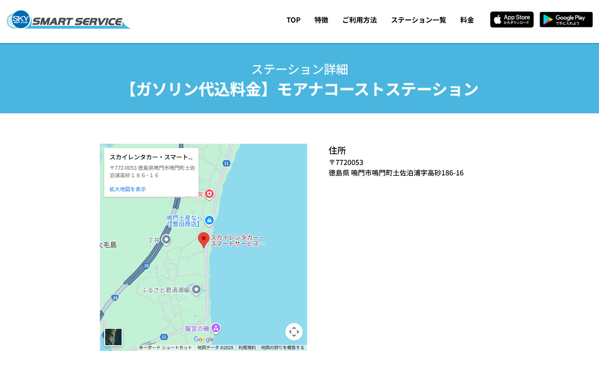599x370 pixels.
Task: Open the 特徴 menu item
Action: 321,20
